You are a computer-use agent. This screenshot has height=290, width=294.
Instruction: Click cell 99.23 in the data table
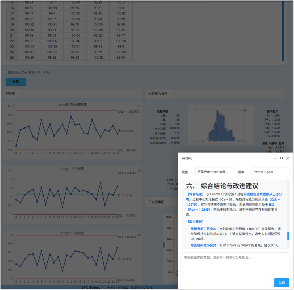pyautogui.click(x=75, y=58)
